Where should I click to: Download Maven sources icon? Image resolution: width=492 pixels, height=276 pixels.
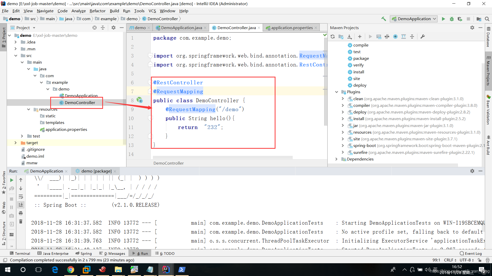tap(349, 37)
